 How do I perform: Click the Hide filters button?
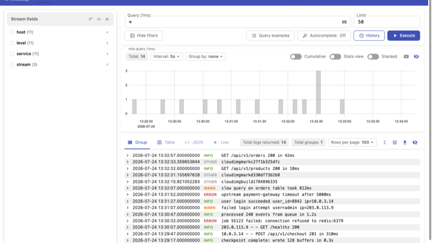tap(143, 35)
